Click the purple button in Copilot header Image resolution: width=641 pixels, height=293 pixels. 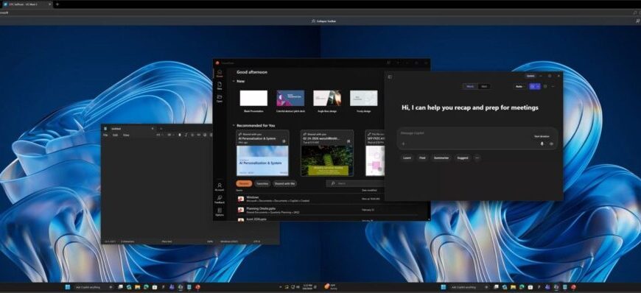(535, 87)
